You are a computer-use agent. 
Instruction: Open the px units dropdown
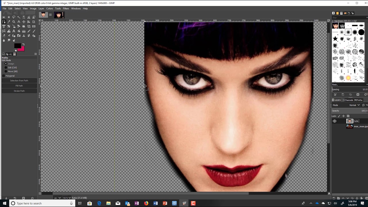(x=57, y=198)
